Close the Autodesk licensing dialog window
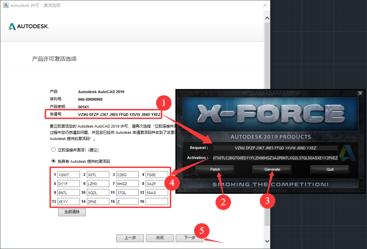This screenshot has width=367, height=249. click(265, 6)
